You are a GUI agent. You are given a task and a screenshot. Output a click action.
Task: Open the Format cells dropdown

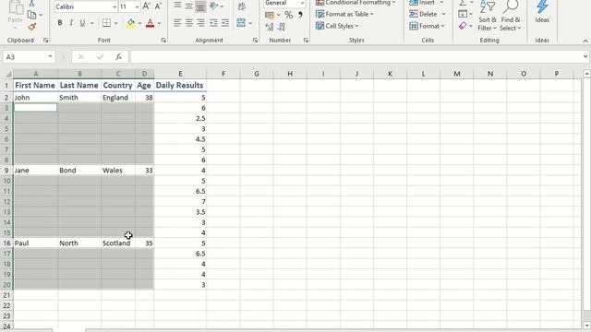point(427,26)
